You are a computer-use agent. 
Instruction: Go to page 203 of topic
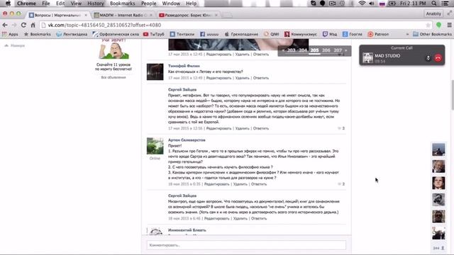292,50
